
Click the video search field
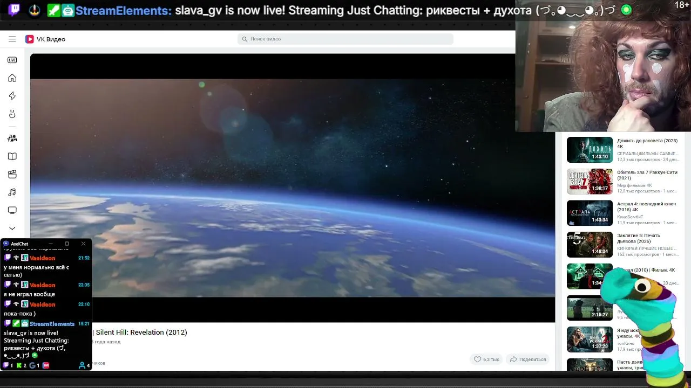[345, 39]
